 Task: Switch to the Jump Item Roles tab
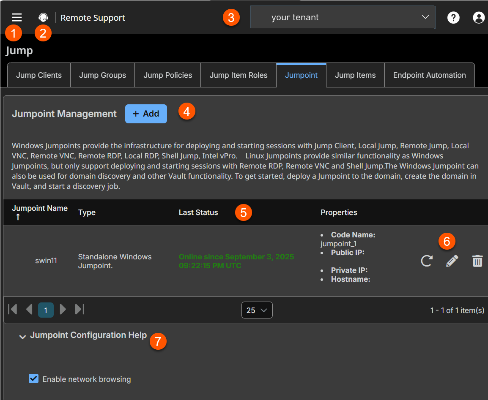(x=239, y=75)
